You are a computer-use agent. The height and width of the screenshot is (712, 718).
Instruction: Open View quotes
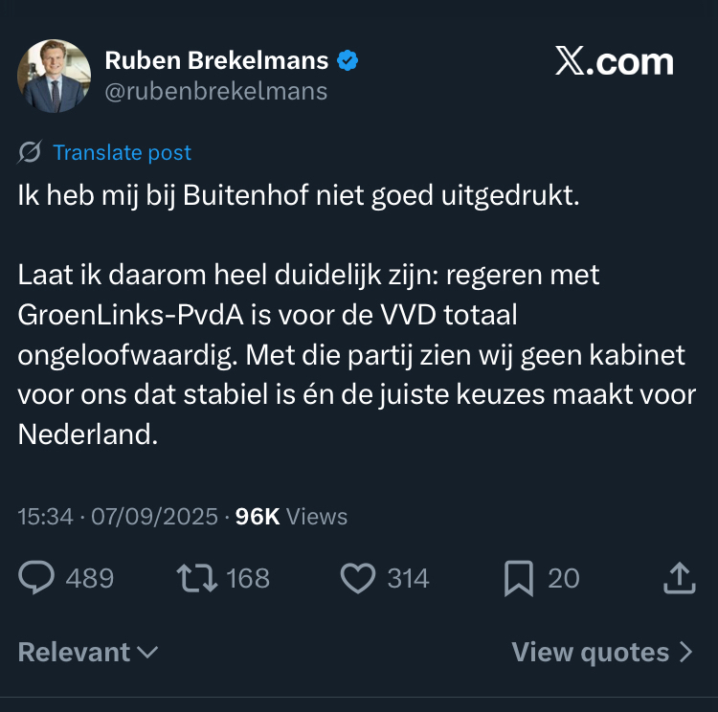coord(601,653)
